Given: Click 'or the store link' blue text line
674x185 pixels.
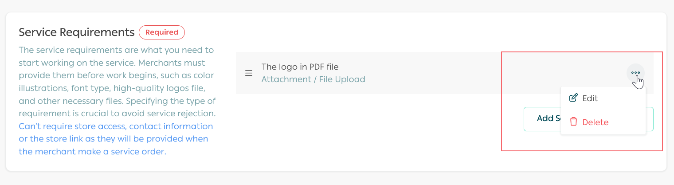Looking at the screenshot, I should point(113,139).
